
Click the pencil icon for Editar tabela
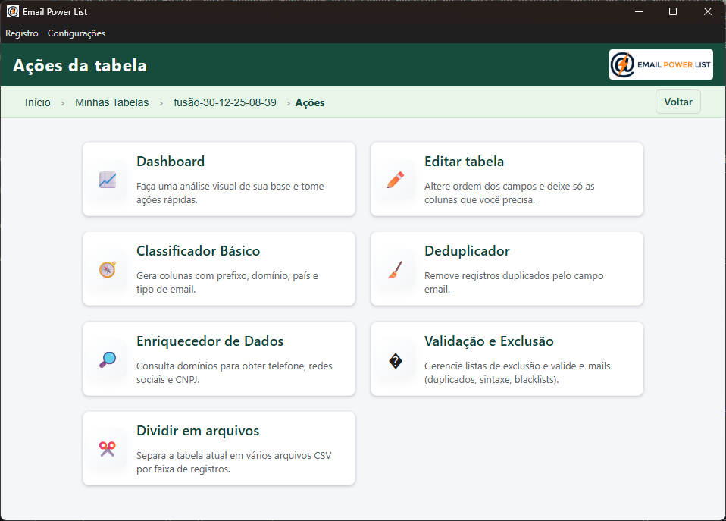(395, 180)
